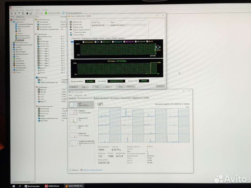
Task: Click the icon beside Stress FPU
Action: [x=71, y=24]
